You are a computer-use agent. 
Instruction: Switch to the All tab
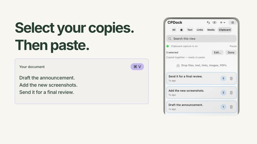tap(174, 30)
